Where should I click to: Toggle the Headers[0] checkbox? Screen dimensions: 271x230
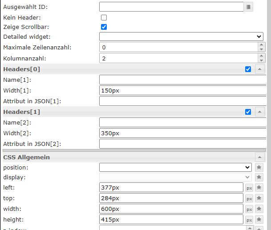click(248, 69)
